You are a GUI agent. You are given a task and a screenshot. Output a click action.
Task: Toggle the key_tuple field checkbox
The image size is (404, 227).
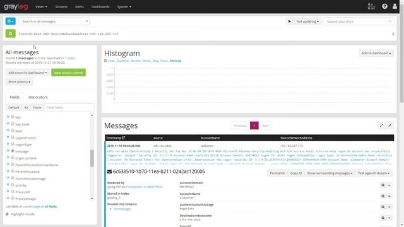13,124
